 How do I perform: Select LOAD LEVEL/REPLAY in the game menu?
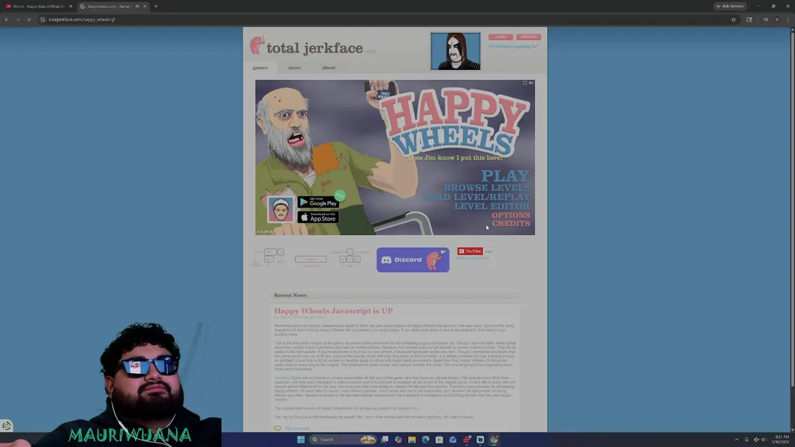click(x=477, y=197)
